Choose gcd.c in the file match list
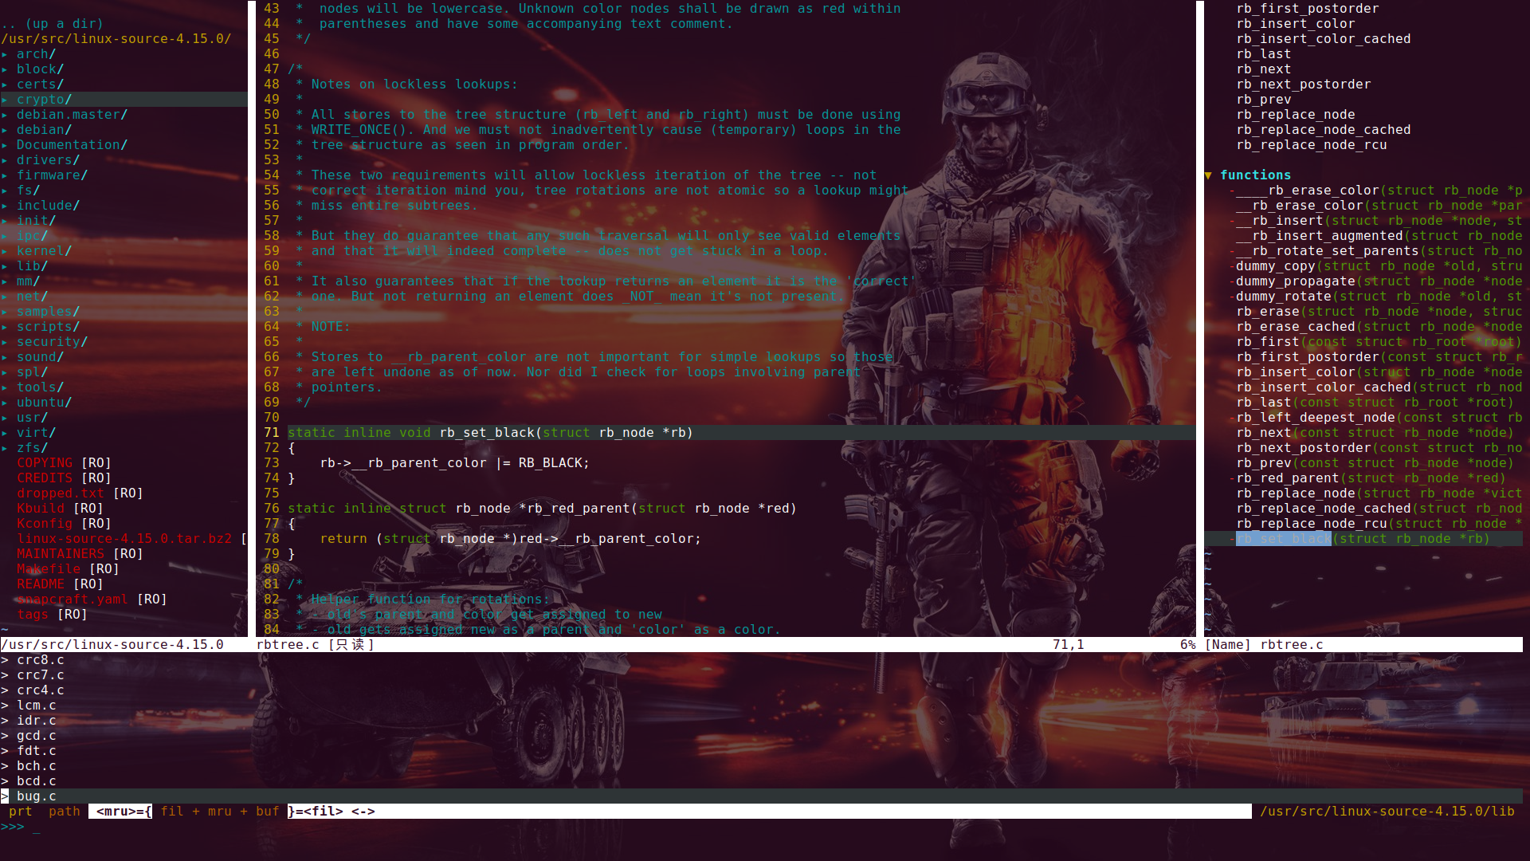The height and width of the screenshot is (861, 1530). click(37, 736)
